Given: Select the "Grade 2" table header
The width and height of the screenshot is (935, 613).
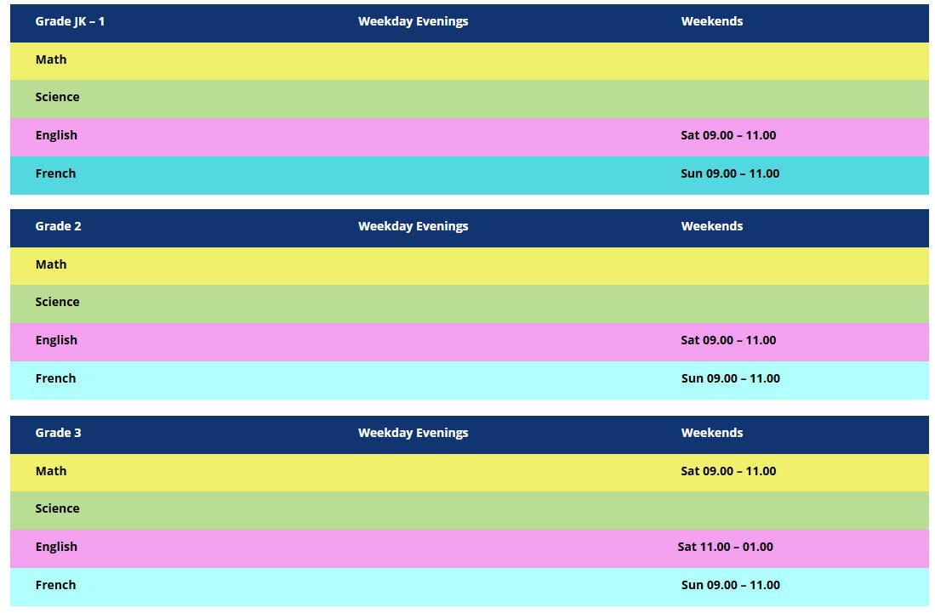Looking at the screenshot, I should click(58, 226).
